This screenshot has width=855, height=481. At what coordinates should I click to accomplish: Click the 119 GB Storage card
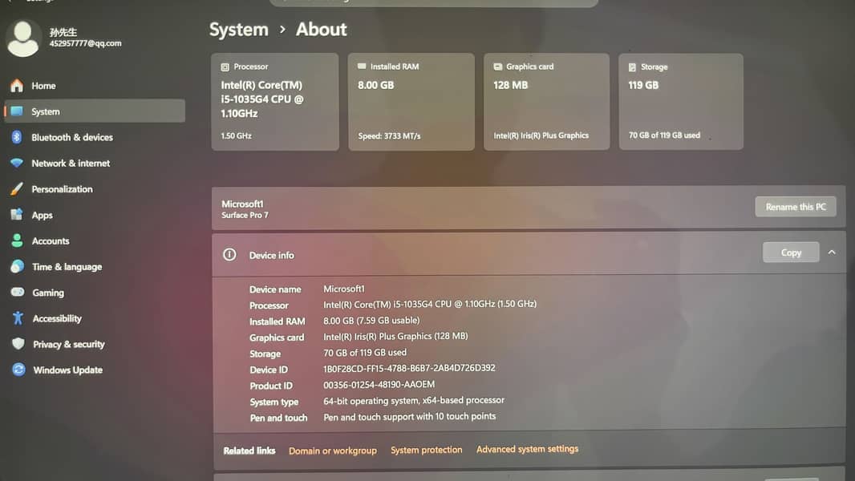(x=681, y=101)
